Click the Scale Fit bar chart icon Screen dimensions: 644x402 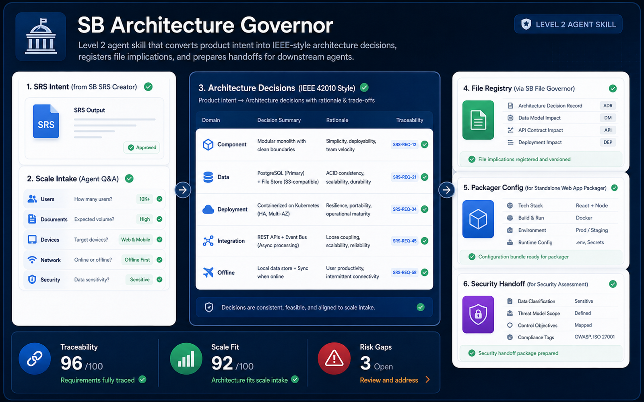tap(186, 359)
